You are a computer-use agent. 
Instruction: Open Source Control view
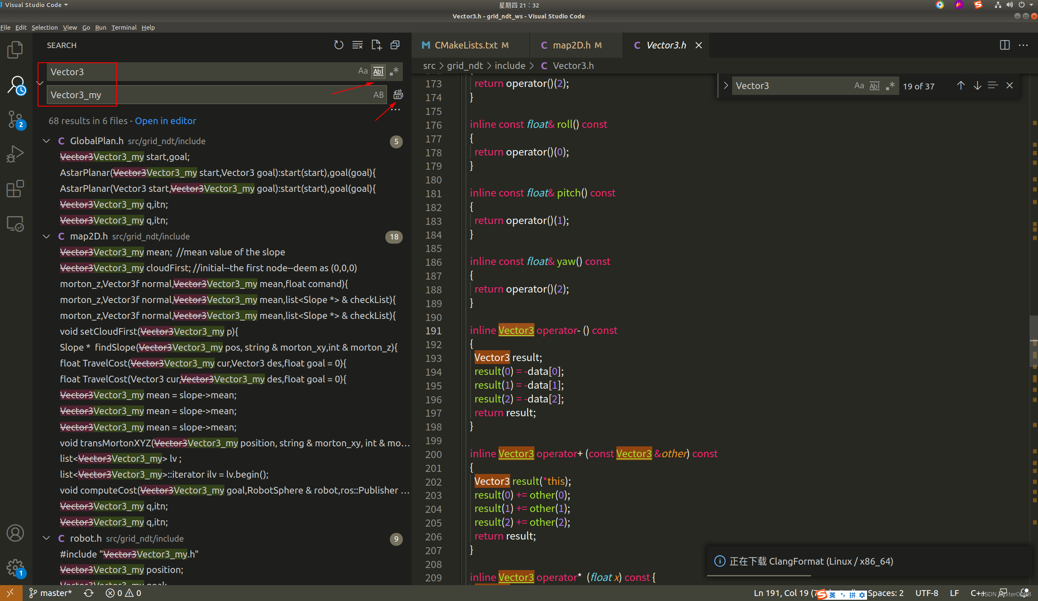15,120
